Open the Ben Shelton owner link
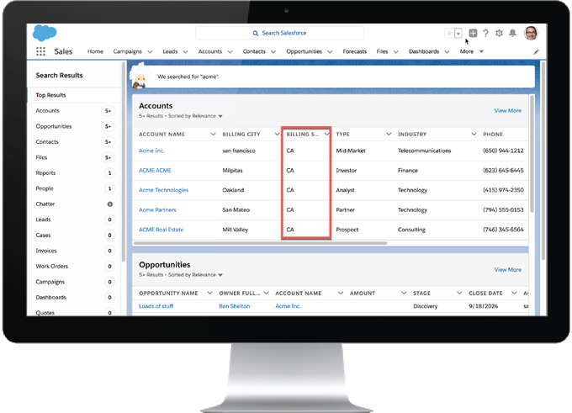This screenshot has width=572, height=413. 234,306
